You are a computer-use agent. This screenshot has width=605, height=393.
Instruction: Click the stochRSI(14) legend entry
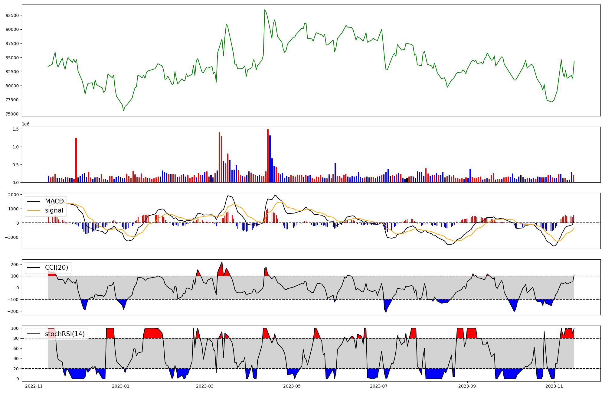pyautogui.click(x=65, y=334)
